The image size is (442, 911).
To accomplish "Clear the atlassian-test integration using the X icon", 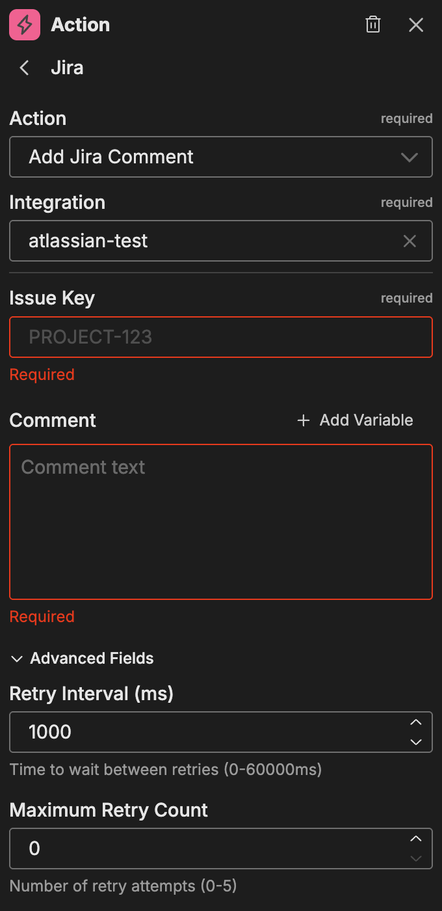I will 409,241.
